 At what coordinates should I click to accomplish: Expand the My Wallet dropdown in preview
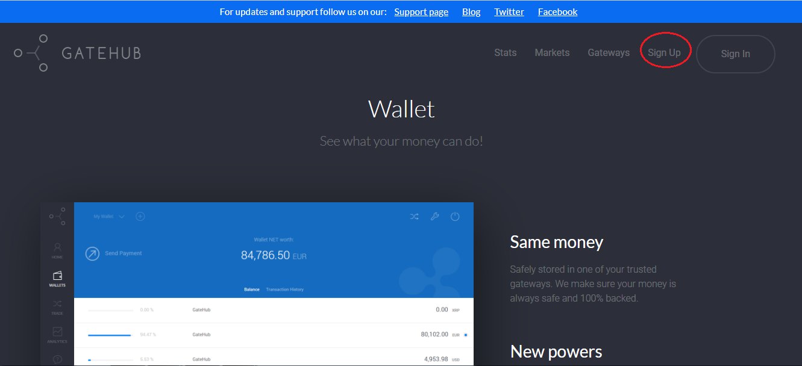(109, 217)
